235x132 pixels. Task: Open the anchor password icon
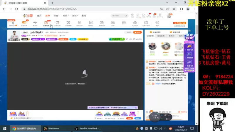(x=57, y=23)
